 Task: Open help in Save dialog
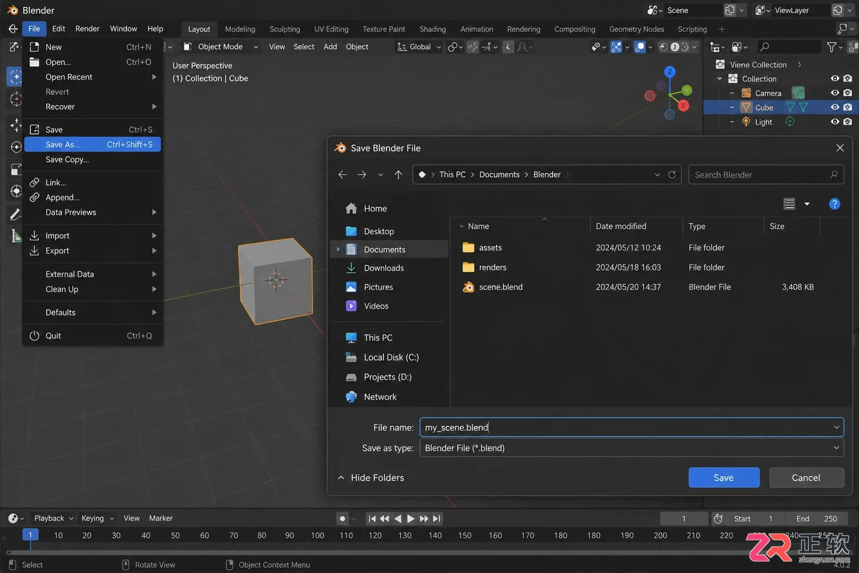[x=835, y=204]
